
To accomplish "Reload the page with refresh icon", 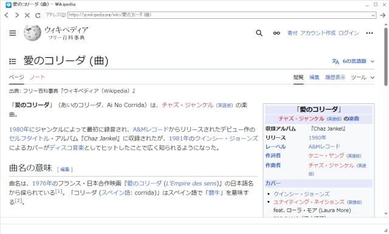I will tap(38, 15).
